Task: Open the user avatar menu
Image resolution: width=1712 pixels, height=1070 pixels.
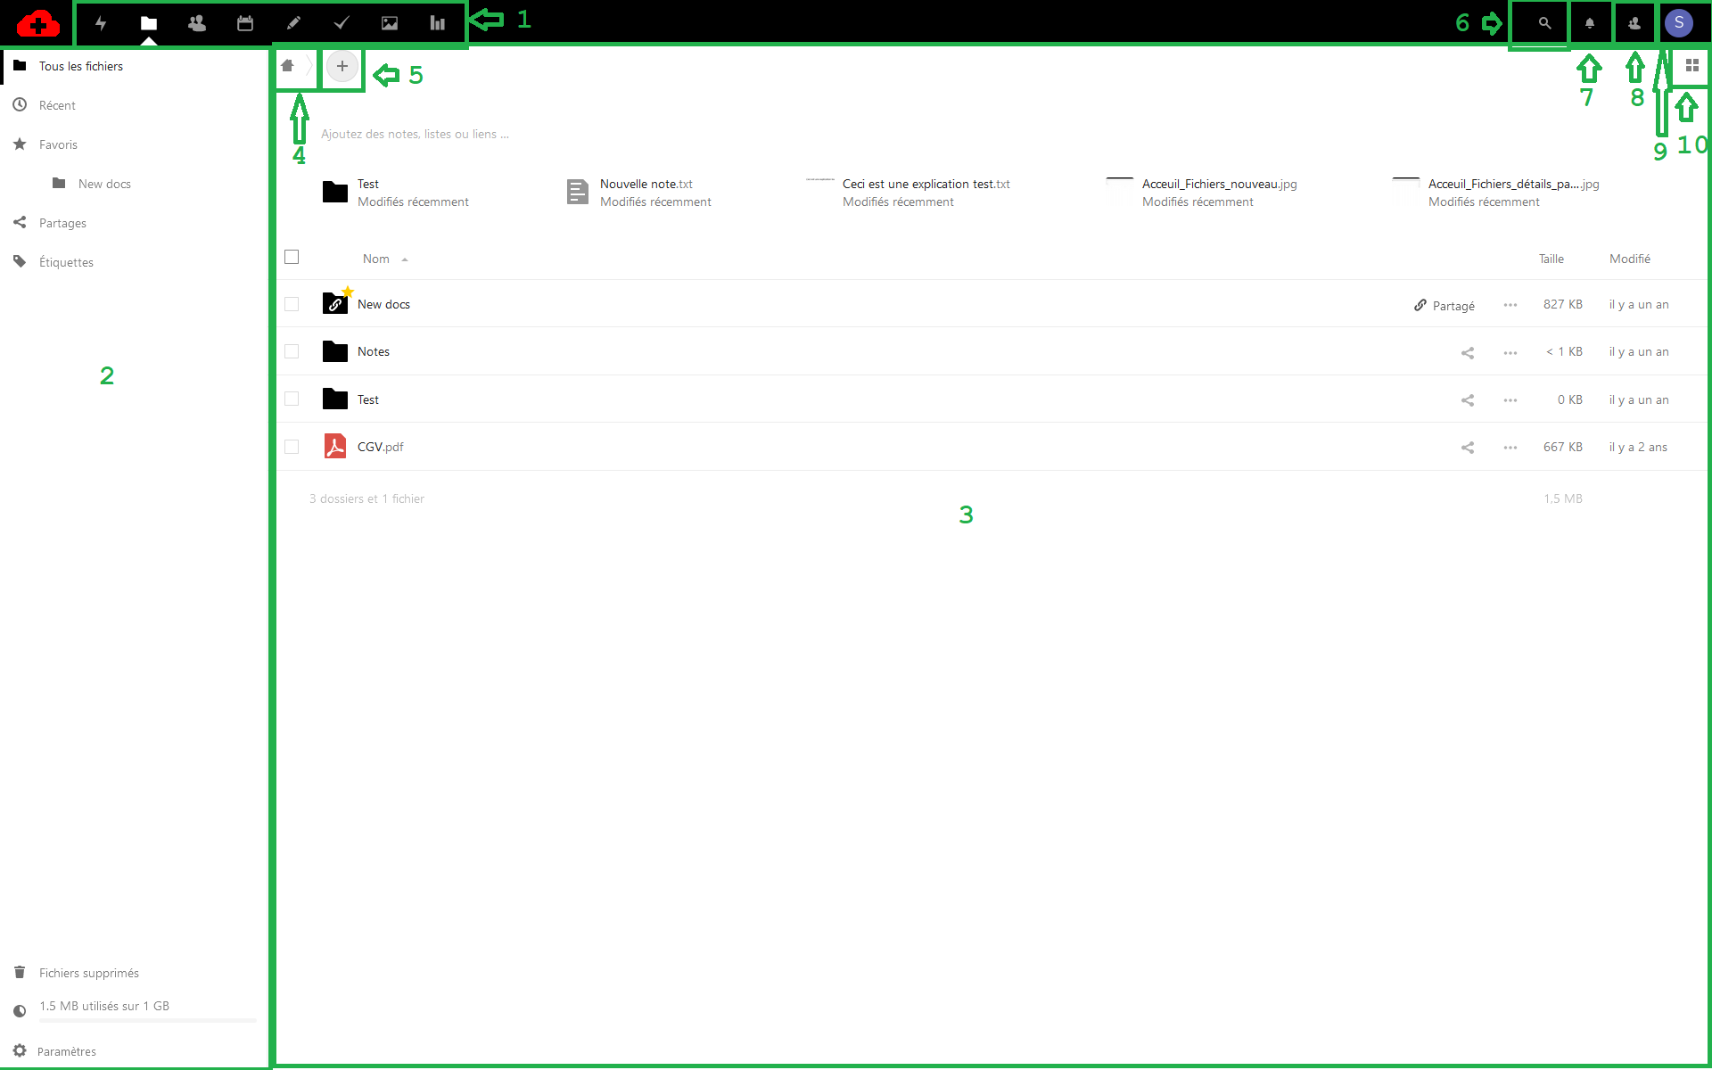Action: [x=1679, y=23]
